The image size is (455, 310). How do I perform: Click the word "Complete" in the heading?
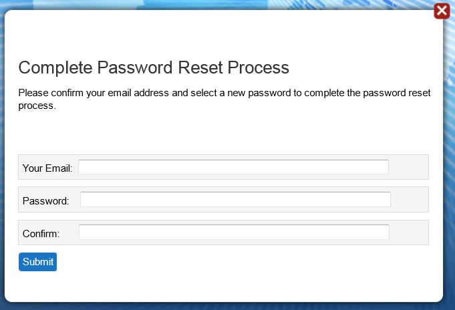55,67
